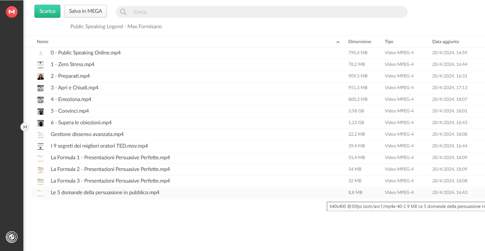Select Le 5 domande della persuasione in pubblico.mp4

pyautogui.click(x=105, y=192)
